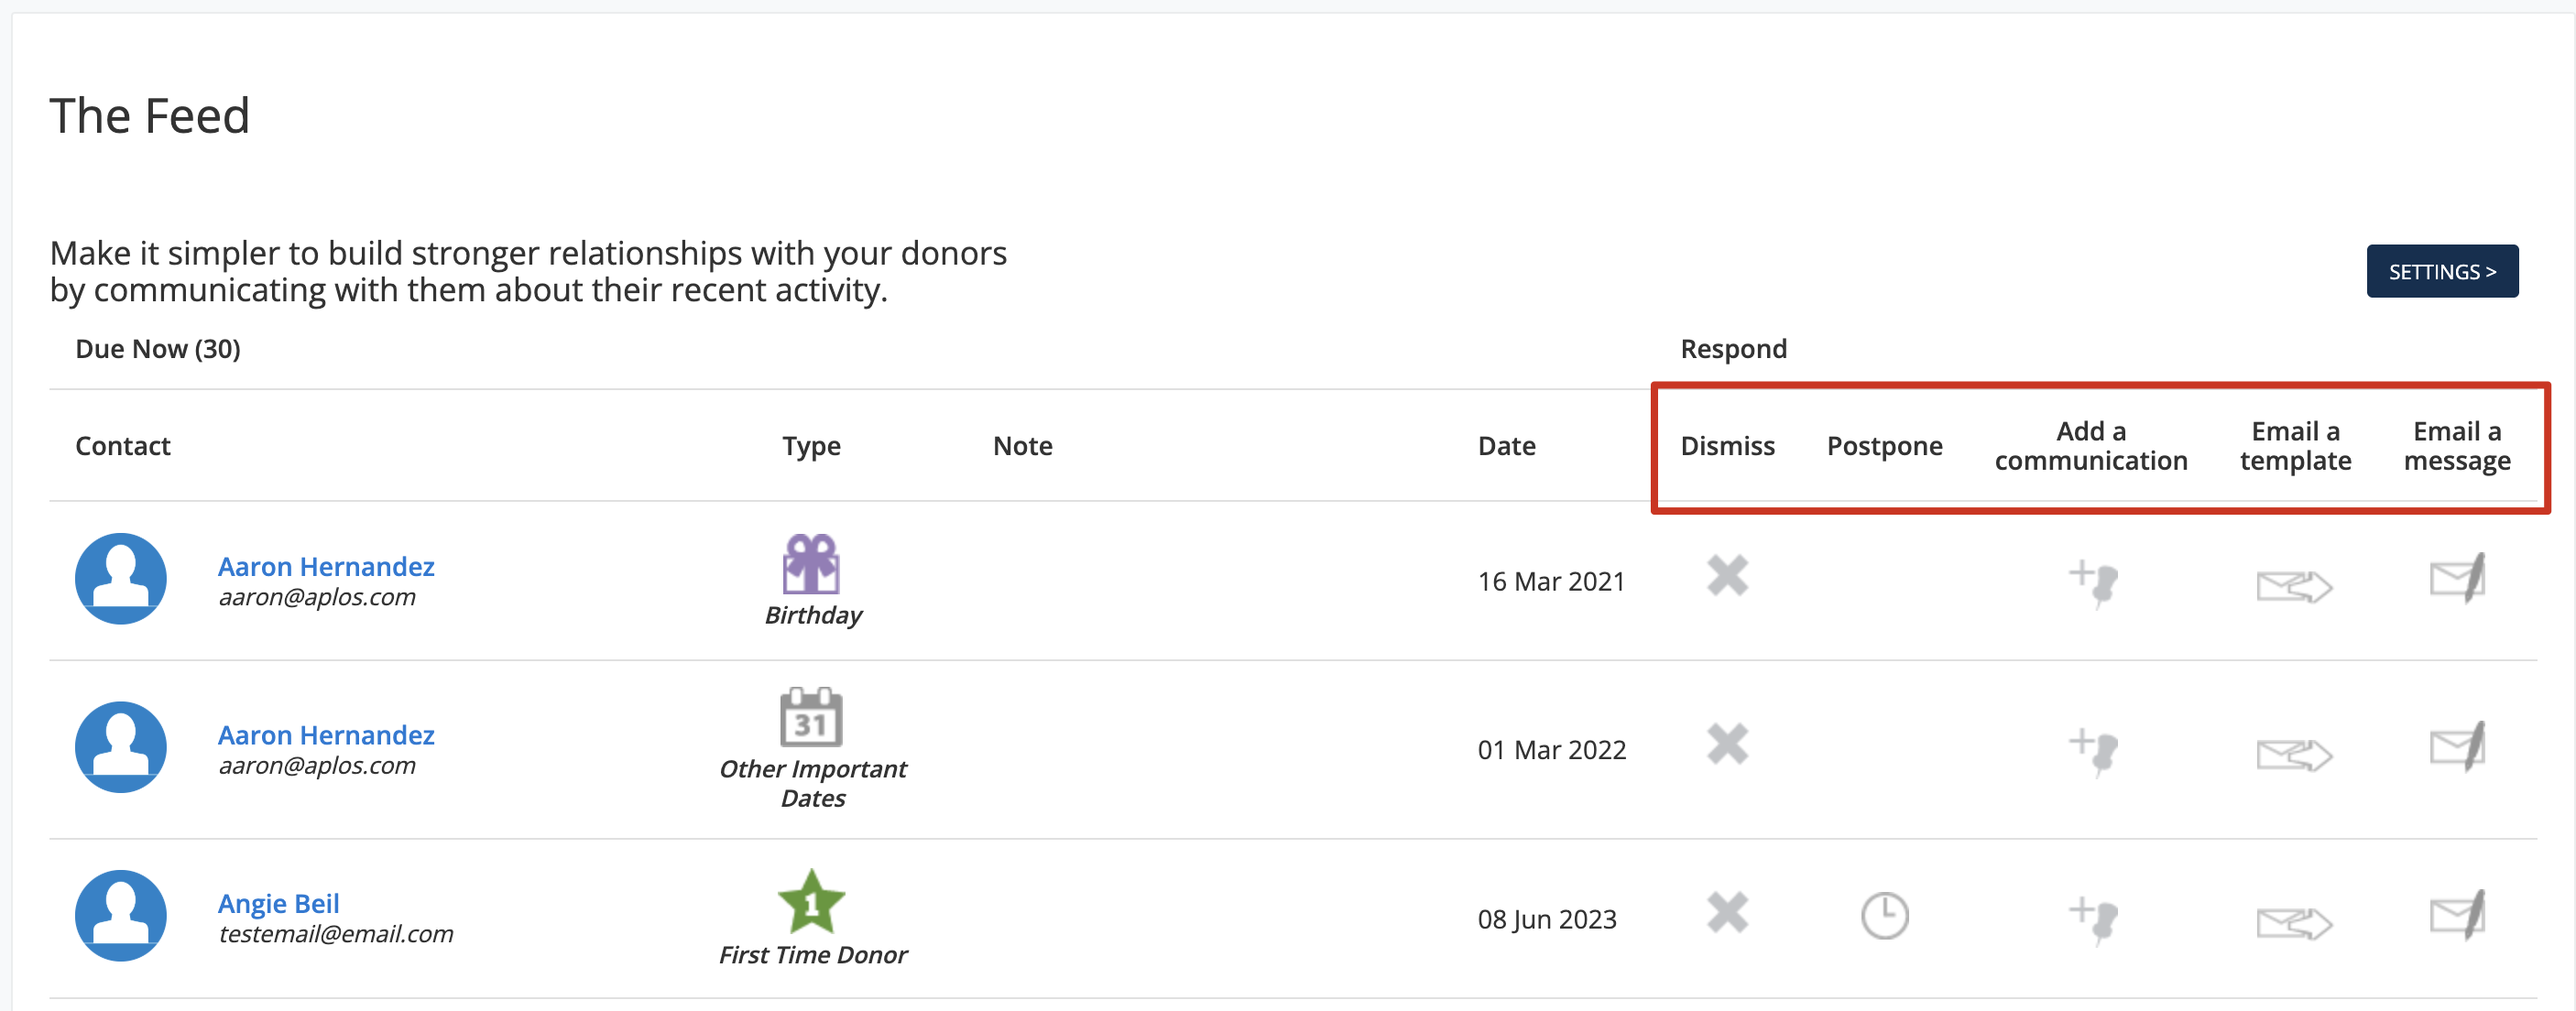Dismiss Aaron Hernandez's Birthday feed item

(x=1727, y=576)
